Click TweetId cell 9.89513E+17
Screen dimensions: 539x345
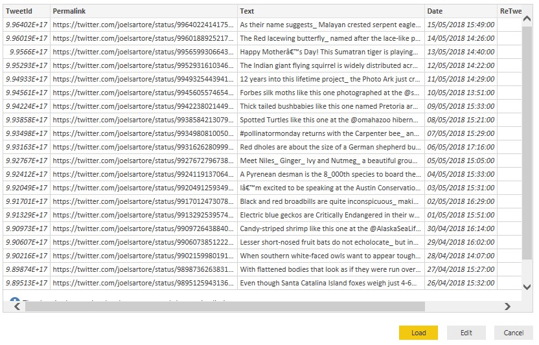point(27,283)
